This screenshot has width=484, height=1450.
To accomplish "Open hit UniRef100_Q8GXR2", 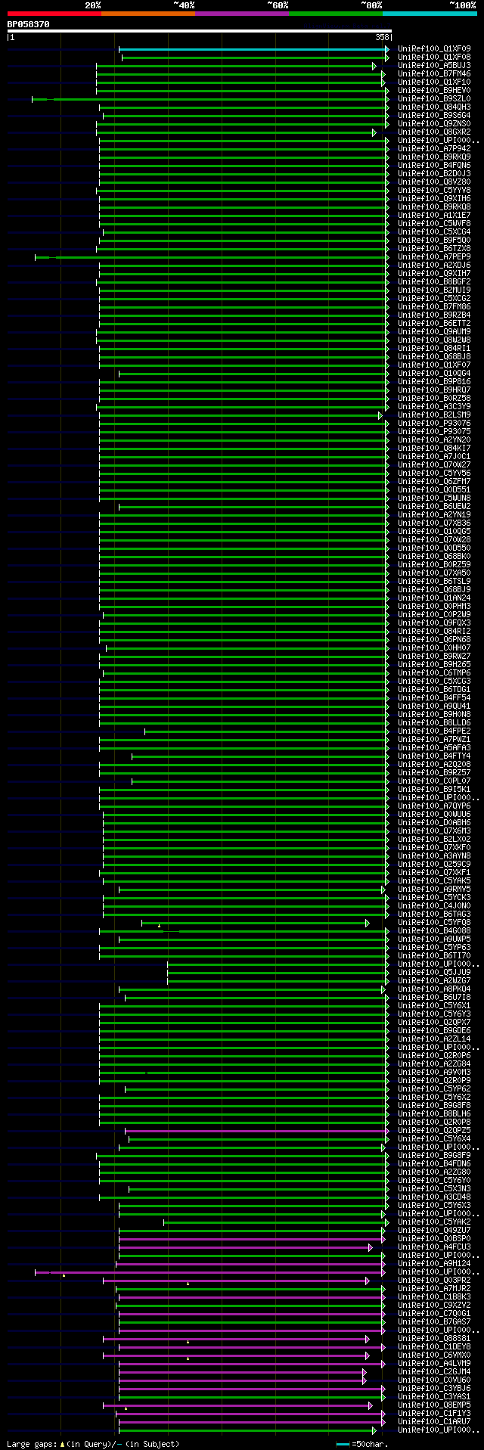I will [434, 132].
